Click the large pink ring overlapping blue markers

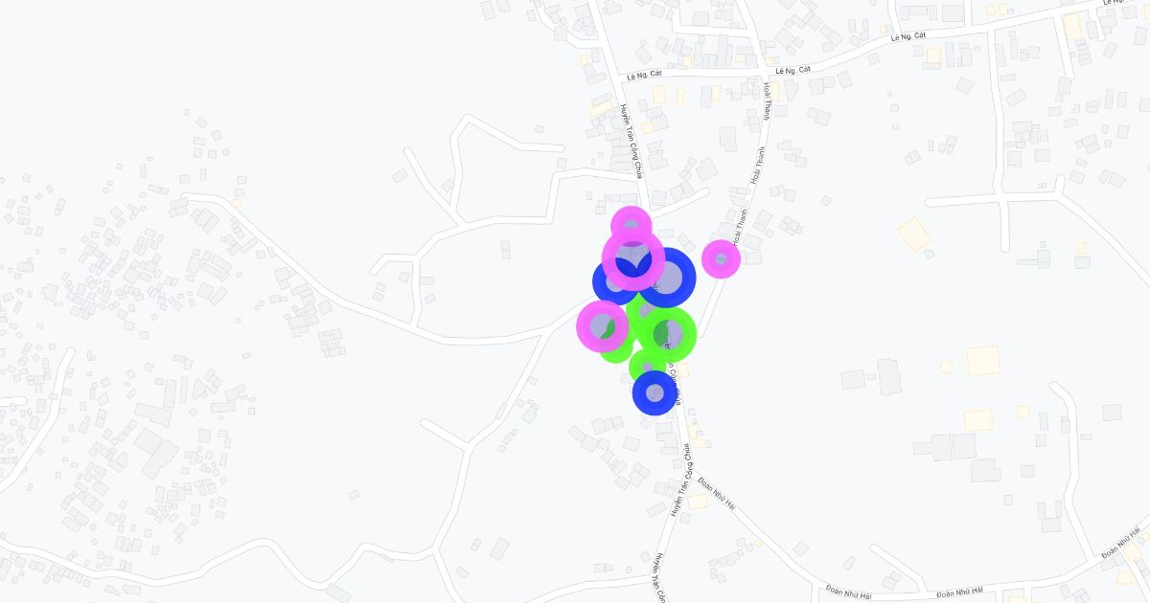tap(633, 259)
